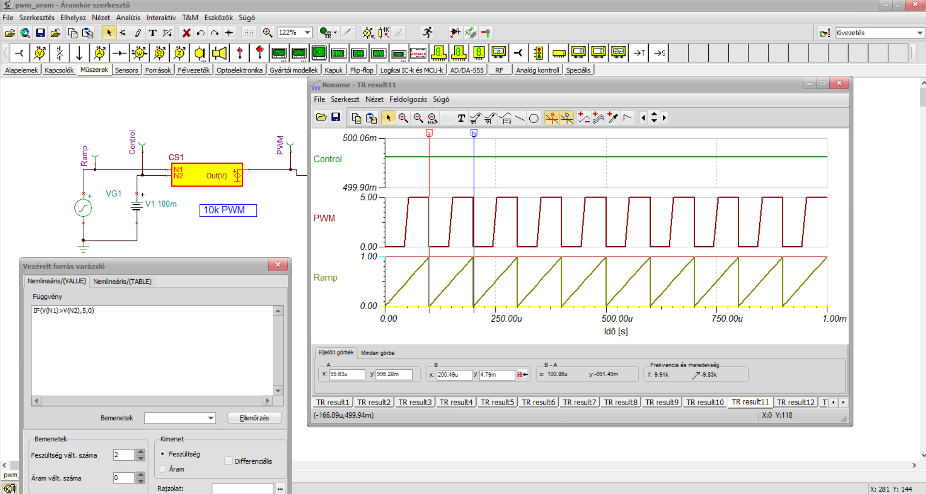Select the Áram output radio button
Image resolution: width=926 pixels, height=494 pixels.
click(x=163, y=469)
